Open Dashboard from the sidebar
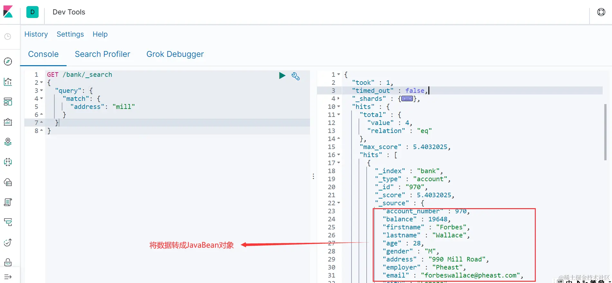 8,102
